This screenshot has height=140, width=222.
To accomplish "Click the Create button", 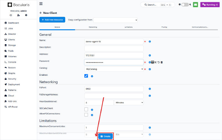I will click(105, 136).
